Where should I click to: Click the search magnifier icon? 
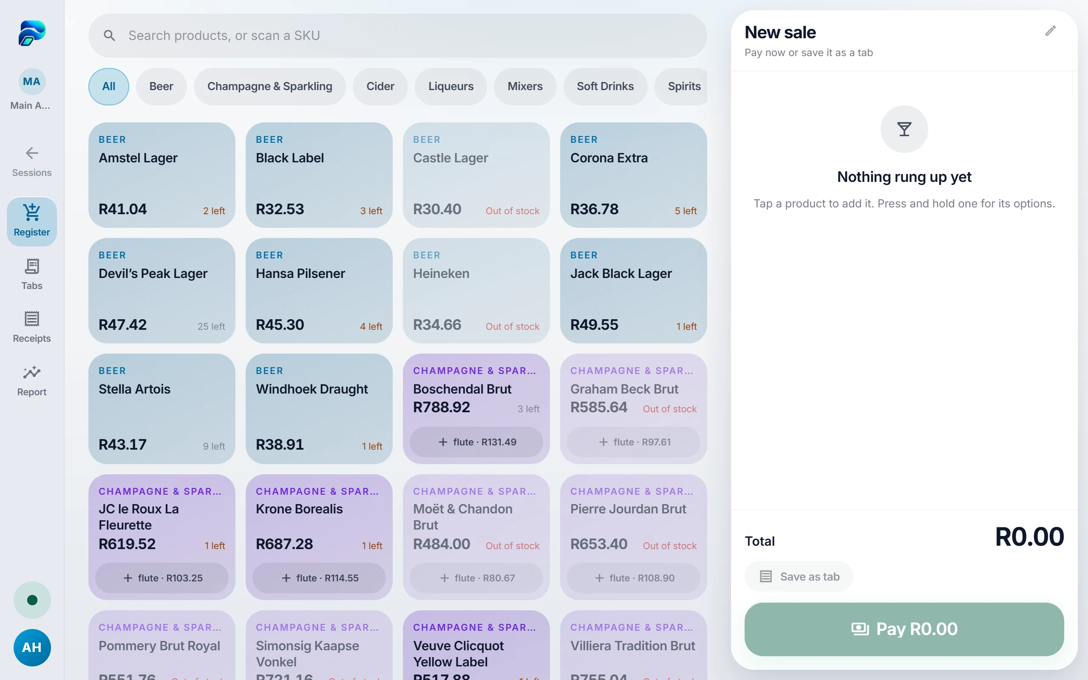click(109, 36)
